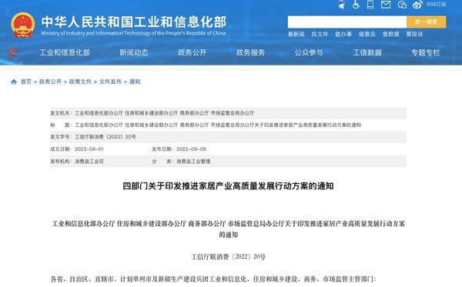Click the national emblem logo
This screenshot has width=462, height=287.
tap(23, 25)
